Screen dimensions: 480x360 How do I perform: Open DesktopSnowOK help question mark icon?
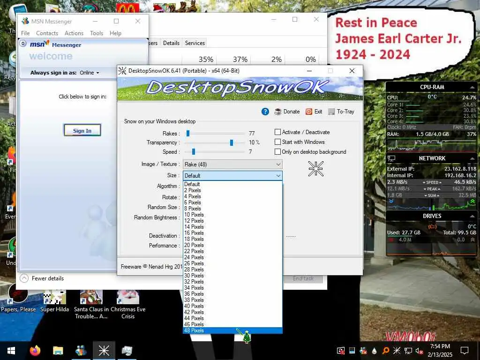click(265, 112)
